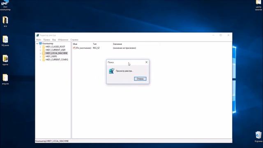Click the HKEY_CURRENT_USER folder icon
This screenshot has width=263, height=148.
44,50
